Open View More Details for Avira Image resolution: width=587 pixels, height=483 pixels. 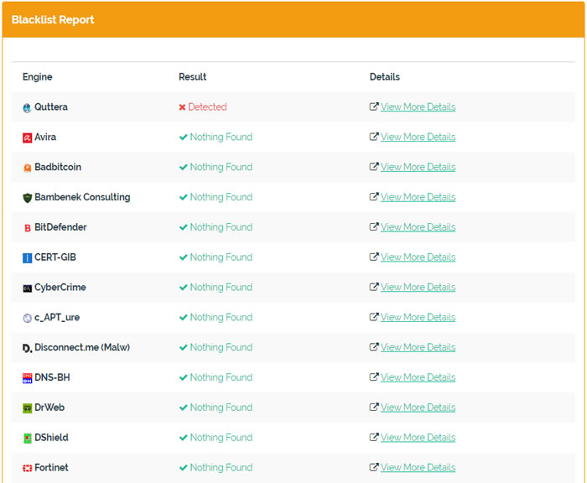click(418, 137)
